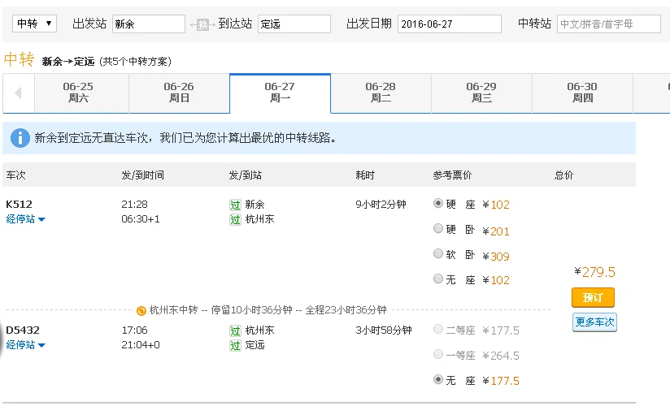670x406 pixels.
Task: Click duration 3小时58分钟
Action: coord(384,330)
